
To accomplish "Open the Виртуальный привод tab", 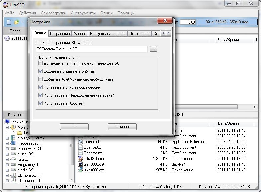I will (x=108, y=34).
